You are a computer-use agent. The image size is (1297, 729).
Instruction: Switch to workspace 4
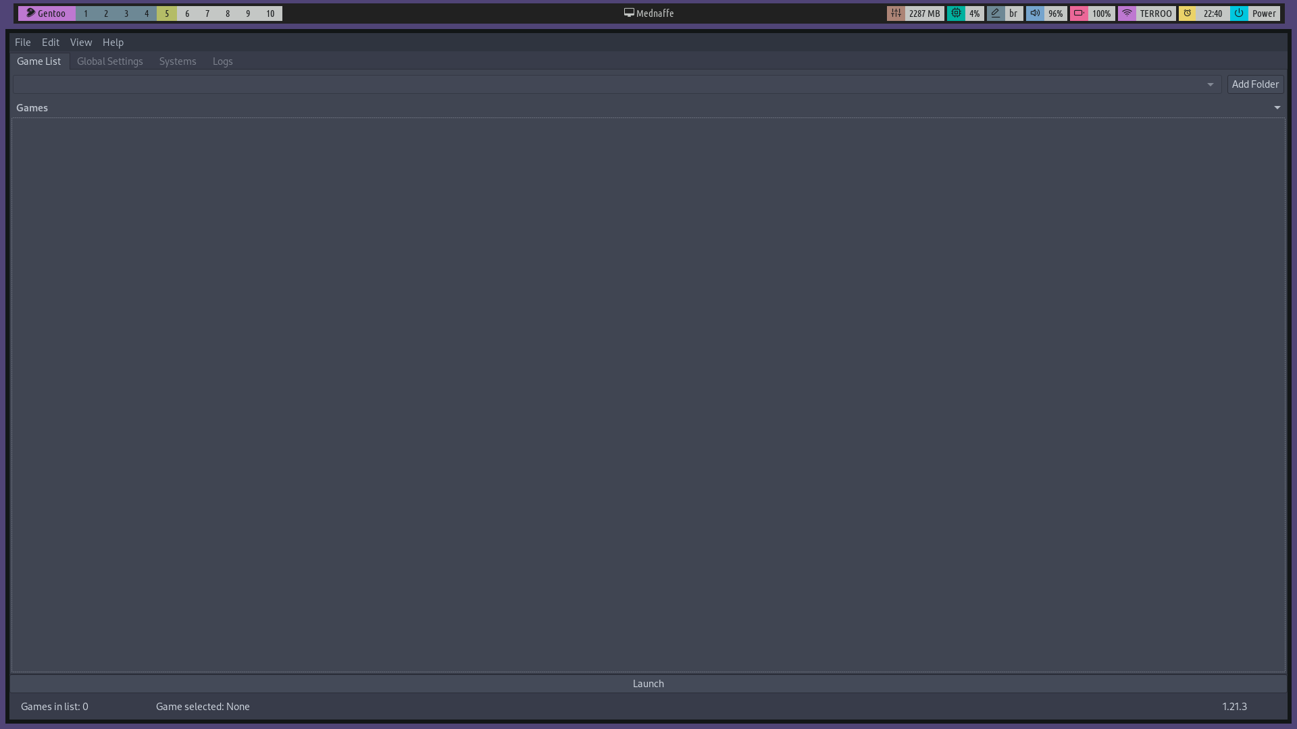pos(147,13)
